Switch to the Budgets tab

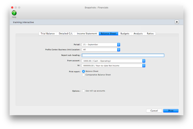coord(125,33)
